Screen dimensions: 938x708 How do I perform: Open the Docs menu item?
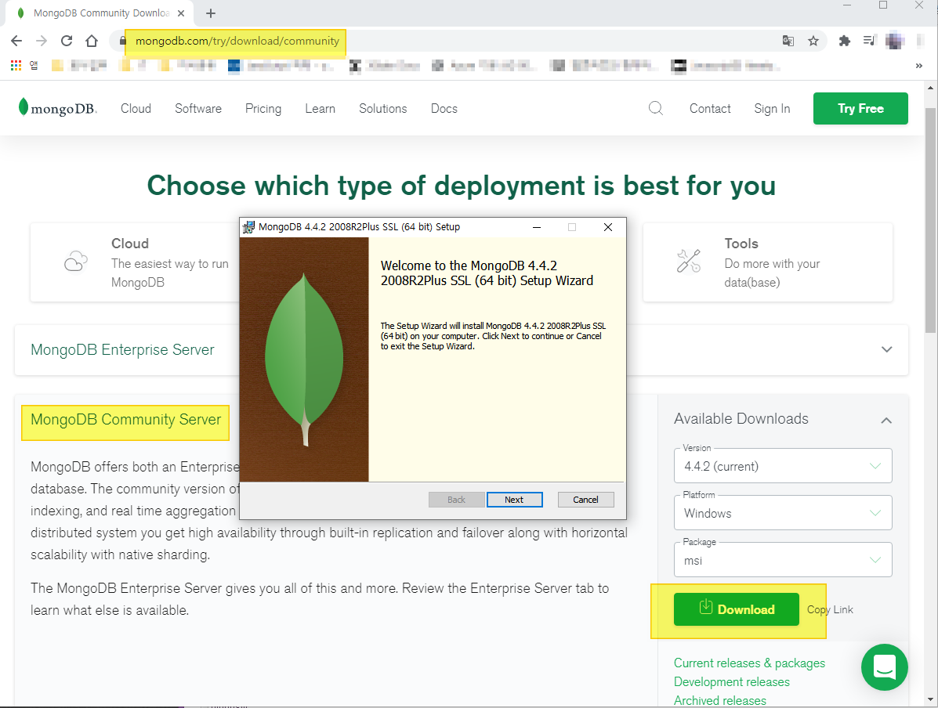point(444,108)
